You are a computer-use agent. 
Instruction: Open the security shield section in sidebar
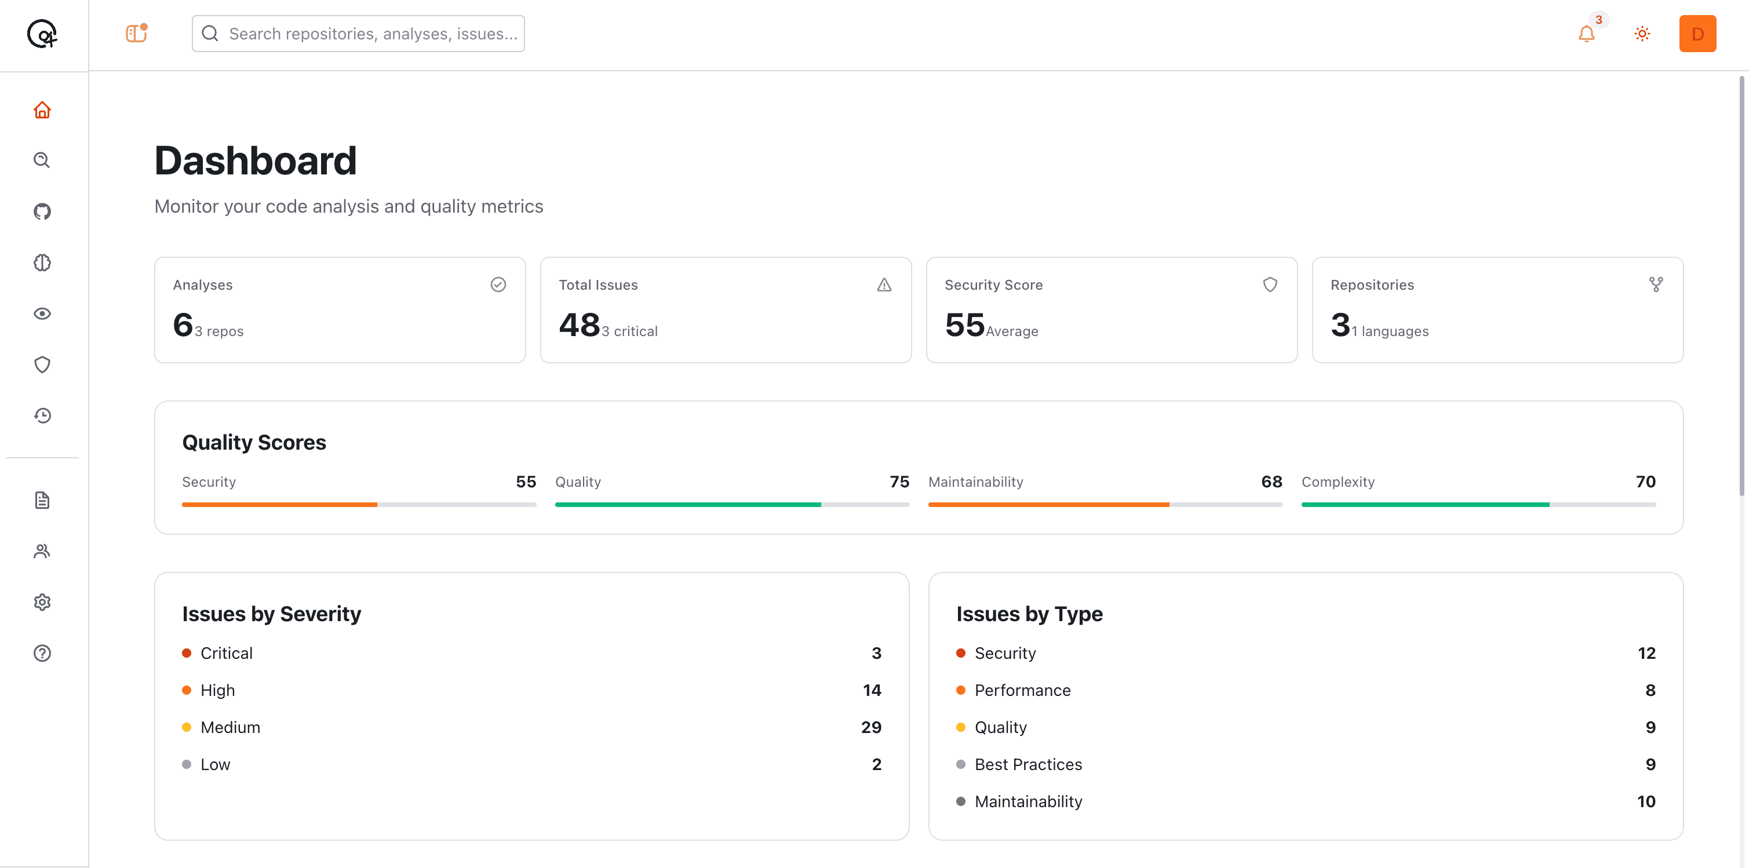42,364
